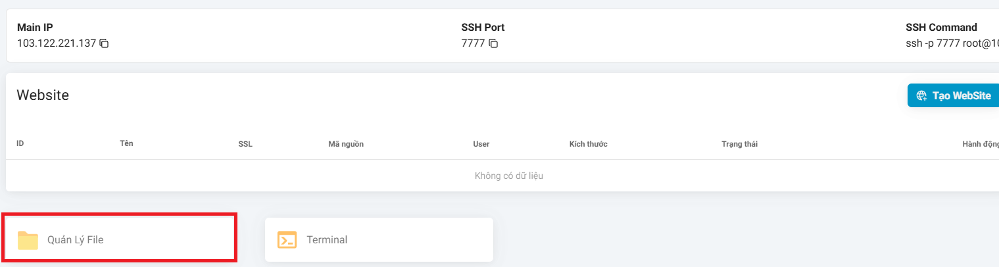
Task: Click the SSH port value 7777
Action: 473,43
